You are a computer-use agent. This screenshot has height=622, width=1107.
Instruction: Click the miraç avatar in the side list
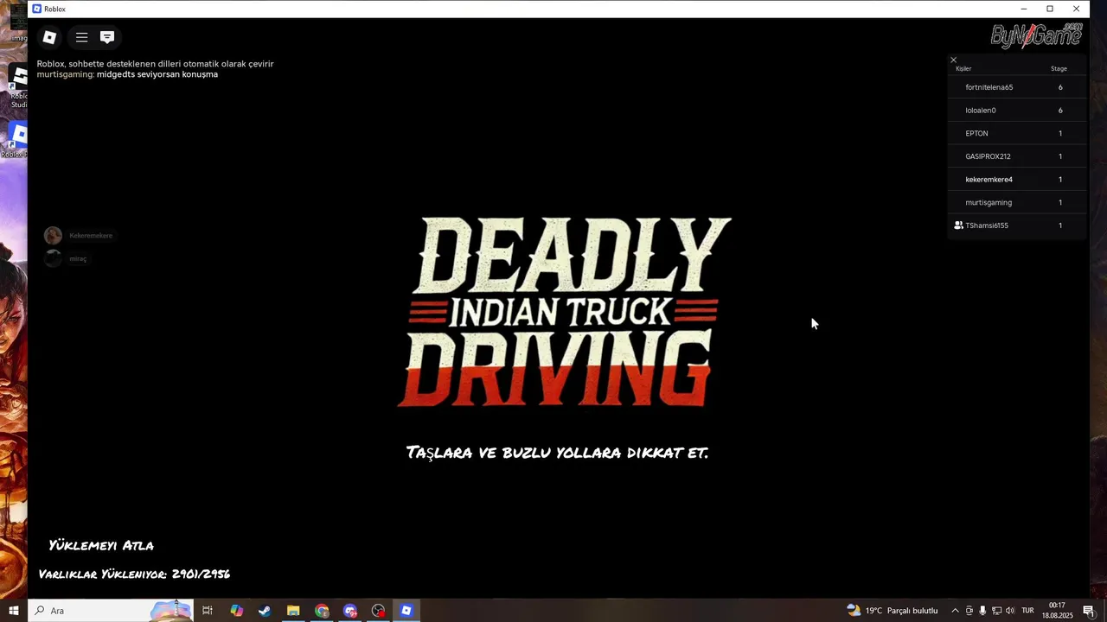click(x=53, y=258)
